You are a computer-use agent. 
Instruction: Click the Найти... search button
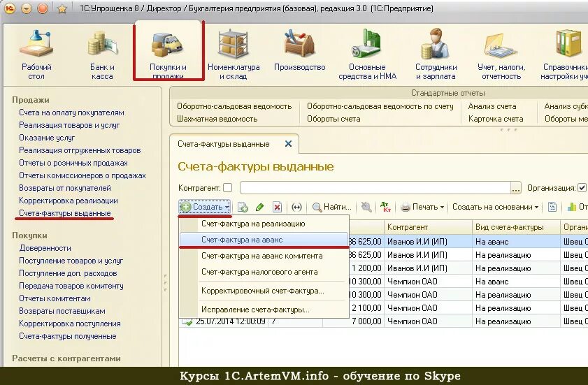pyautogui.click(x=332, y=207)
